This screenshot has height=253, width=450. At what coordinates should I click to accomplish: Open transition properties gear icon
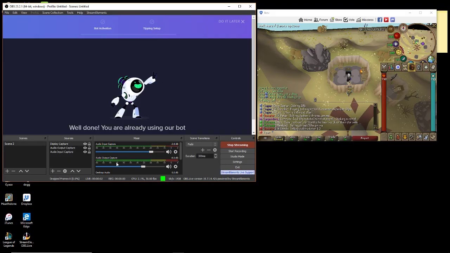215,150
